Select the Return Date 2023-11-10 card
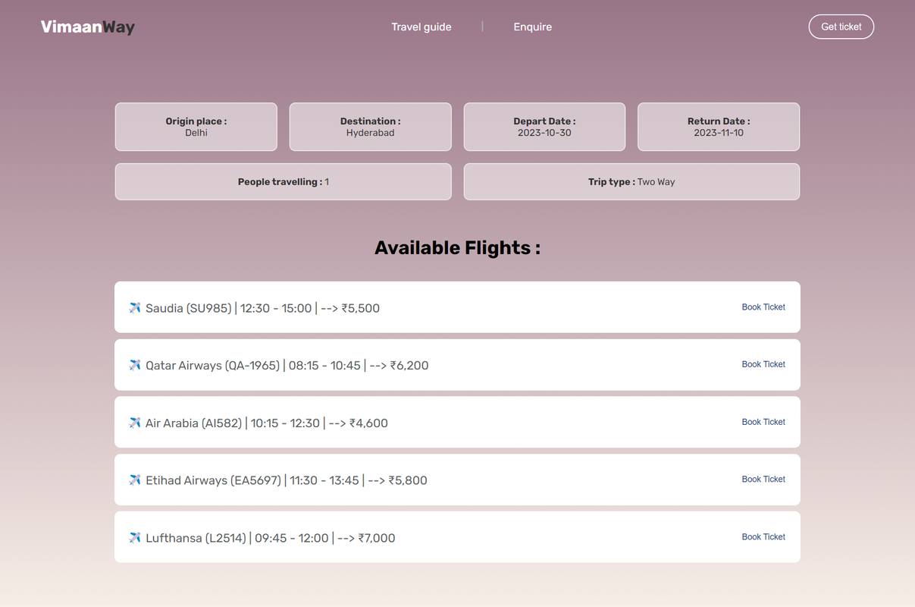The width and height of the screenshot is (915, 607). pos(719,127)
